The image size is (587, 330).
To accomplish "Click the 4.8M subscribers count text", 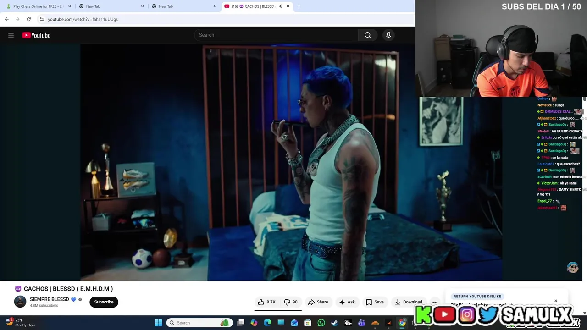I will point(44,306).
